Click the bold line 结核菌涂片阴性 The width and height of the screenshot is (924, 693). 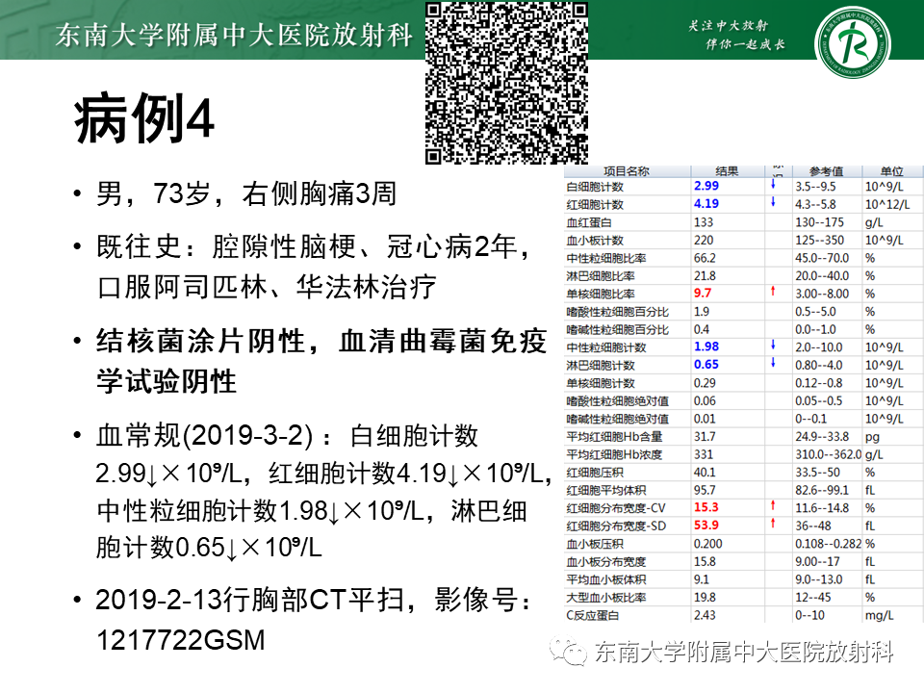[321, 341]
